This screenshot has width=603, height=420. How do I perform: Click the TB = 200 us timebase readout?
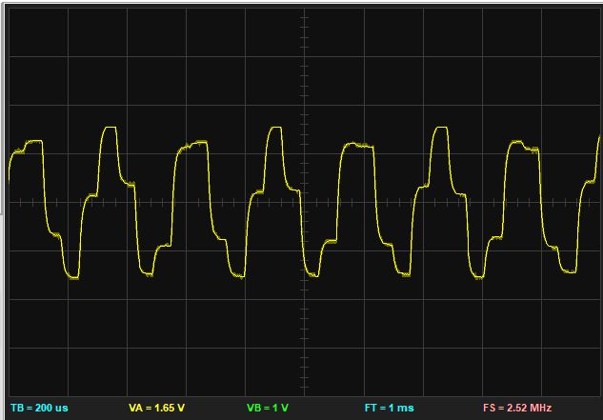point(39,408)
